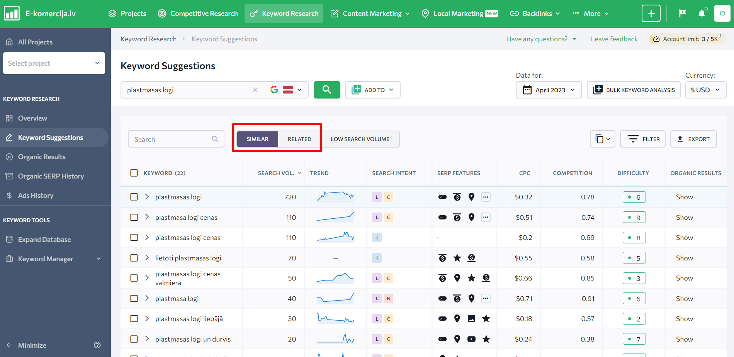The width and height of the screenshot is (734, 357).
Task: Click the help icon beside Minimize
Action: [x=97, y=345]
